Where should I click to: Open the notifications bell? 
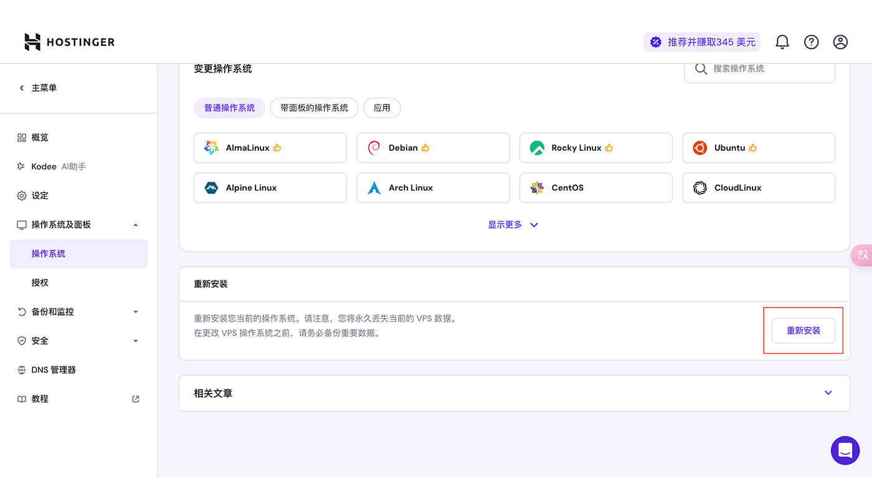point(782,42)
